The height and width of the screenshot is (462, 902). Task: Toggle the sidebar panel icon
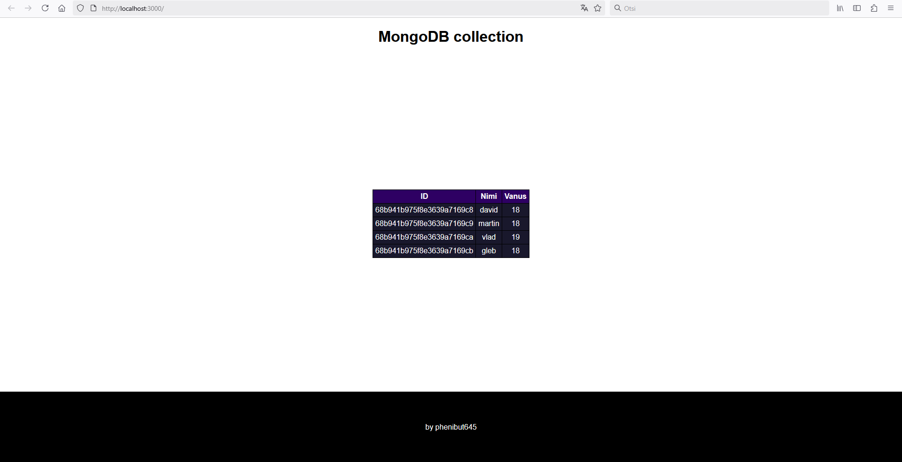click(x=857, y=8)
